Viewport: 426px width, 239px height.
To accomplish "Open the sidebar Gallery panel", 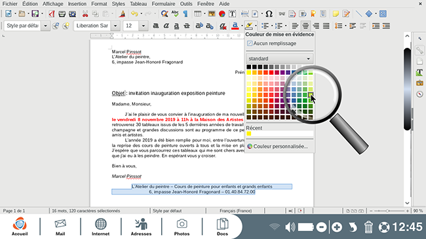I will 419,83.
